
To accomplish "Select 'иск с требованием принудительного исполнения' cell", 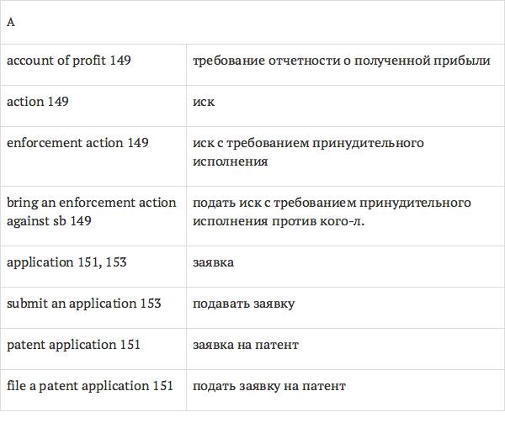I will click(x=308, y=152).
